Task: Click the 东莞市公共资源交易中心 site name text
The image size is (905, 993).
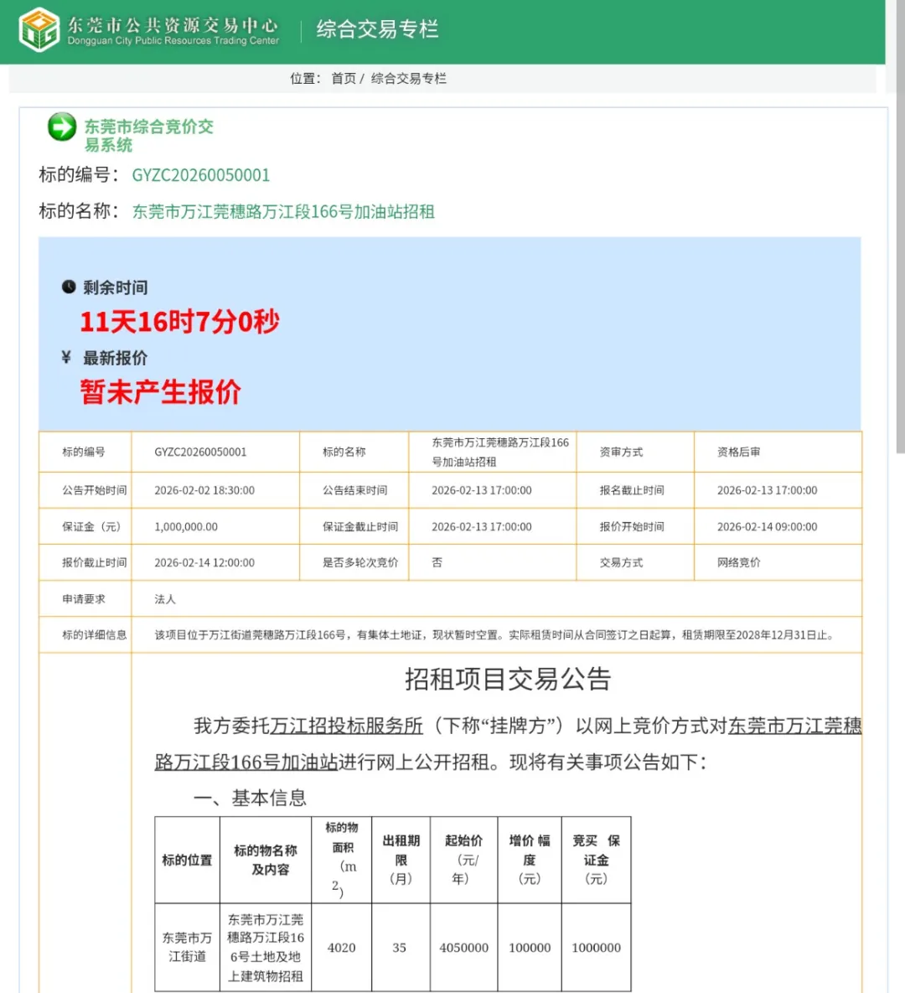Action: (173, 25)
